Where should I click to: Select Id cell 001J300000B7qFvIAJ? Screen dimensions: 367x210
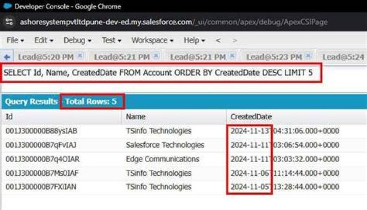click(x=41, y=145)
